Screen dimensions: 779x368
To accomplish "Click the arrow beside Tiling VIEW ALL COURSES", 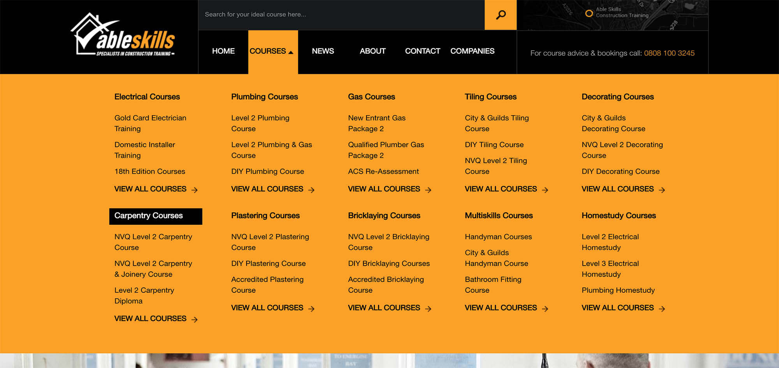I will 545,190.
